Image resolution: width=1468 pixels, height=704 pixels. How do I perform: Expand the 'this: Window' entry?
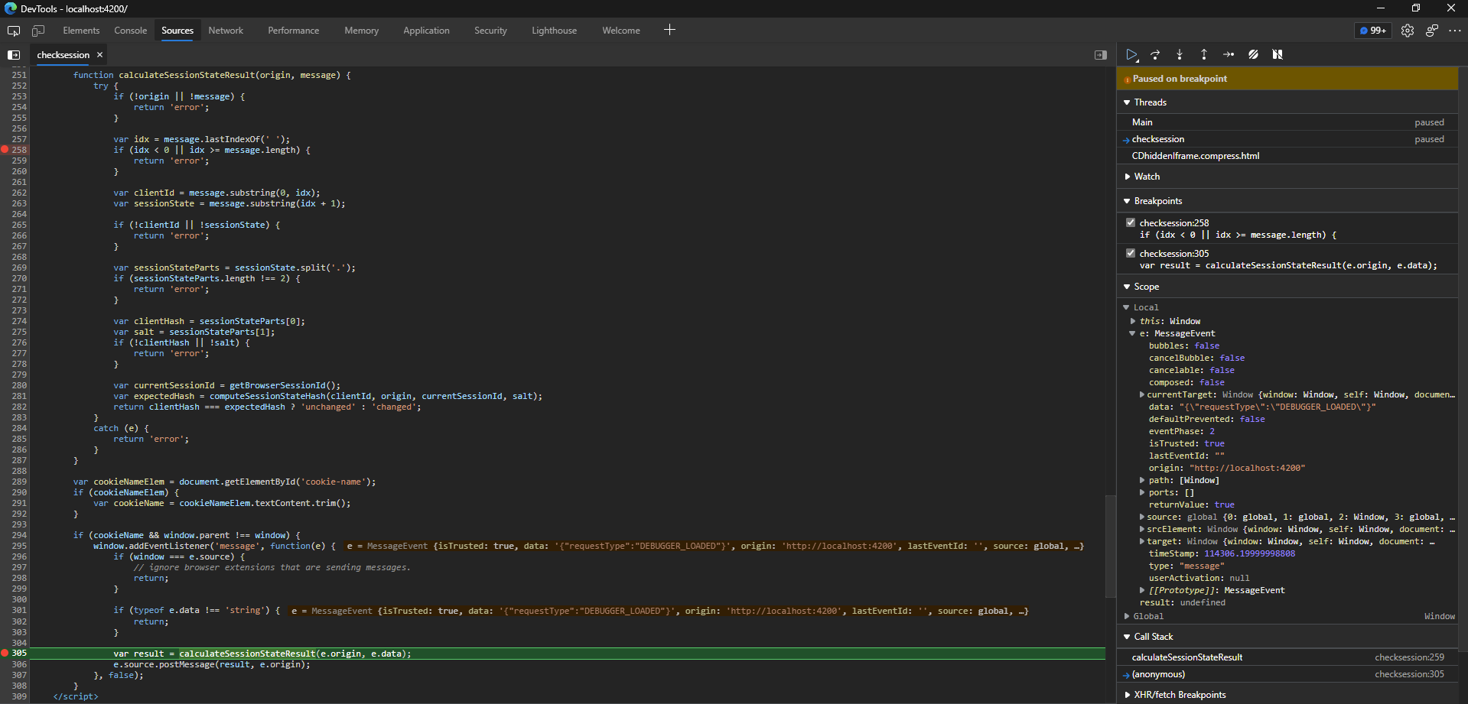click(1133, 321)
